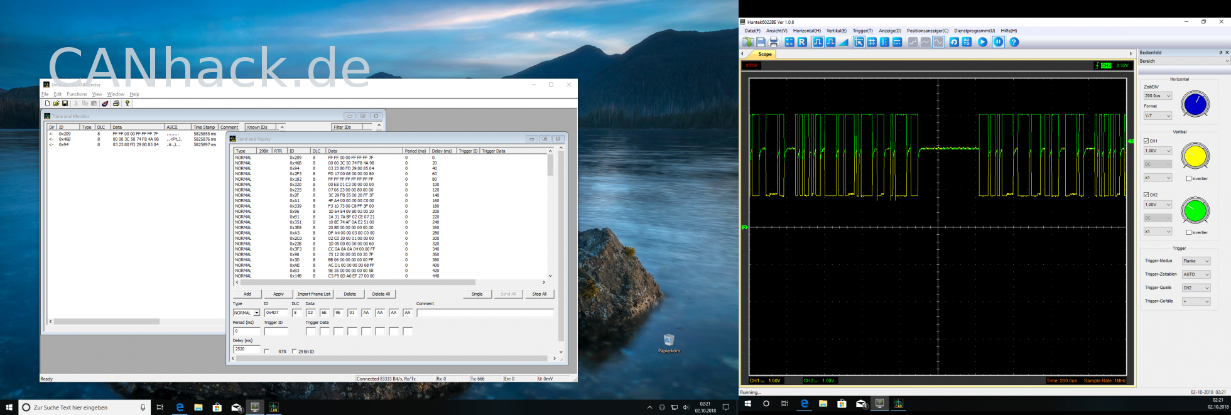The width and height of the screenshot is (1231, 415).
Task: Click the Add button
Action: coord(247,294)
